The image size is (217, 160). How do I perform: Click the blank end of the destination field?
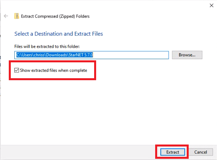pyautogui.click(x=130, y=55)
